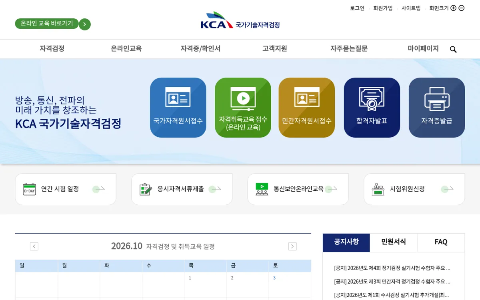Viewport: 480px width, 300px height.
Task: Click arrow on 응시자격서류제출 card
Action: pos(215,189)
